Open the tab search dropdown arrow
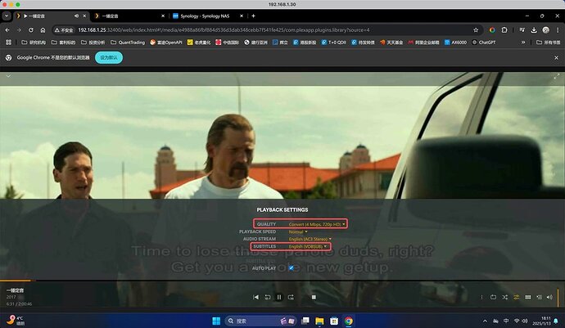 point(7,16)
